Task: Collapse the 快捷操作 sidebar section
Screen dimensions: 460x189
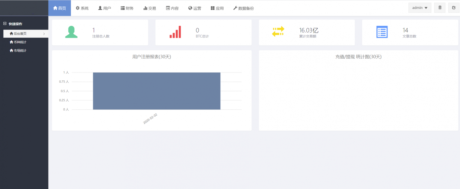Action: coord(5,24)
